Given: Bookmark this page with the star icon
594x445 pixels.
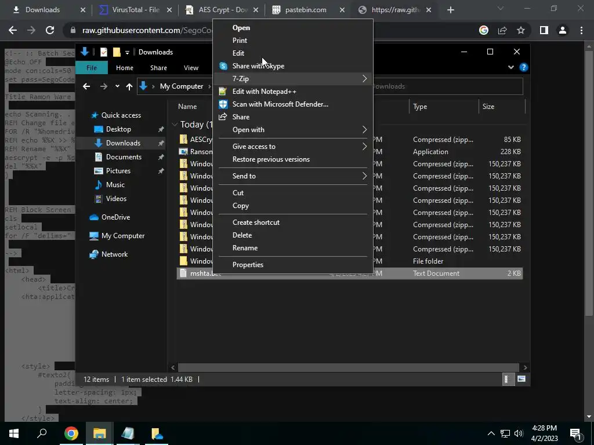Looking at the screenshot, I should tap(521, 30).
